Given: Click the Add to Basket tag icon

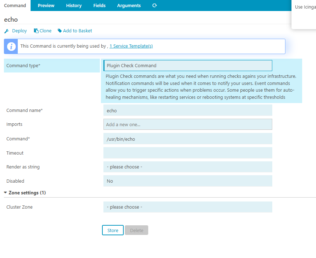Looking at the screenshot, I should tap(60, 31).
